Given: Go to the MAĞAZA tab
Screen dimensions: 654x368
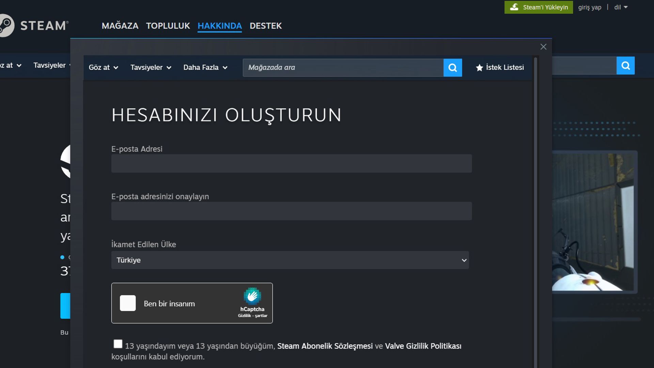Looking at the screenshot, I should [x=120, y=26].
